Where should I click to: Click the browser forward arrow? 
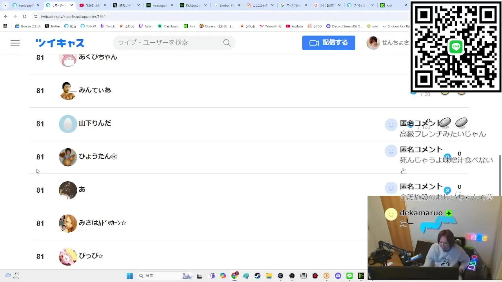point(15,16)
